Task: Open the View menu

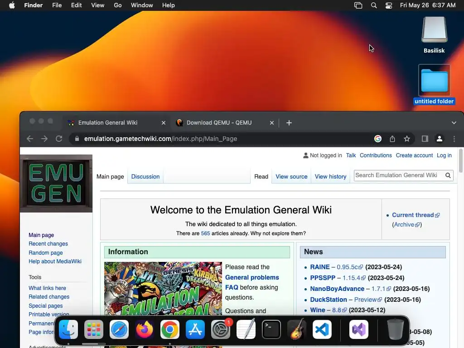Action: [98, 5]
